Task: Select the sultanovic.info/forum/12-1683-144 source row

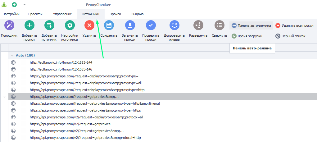Action: click(x=61, y=62)
